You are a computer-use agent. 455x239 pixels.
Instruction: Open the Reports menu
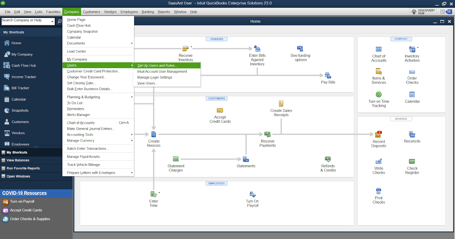[x=164, y=12]
